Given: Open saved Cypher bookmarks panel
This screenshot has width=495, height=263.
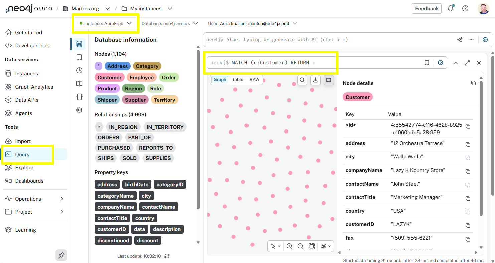Looking at the screenshot, I should pyautogui.click(x=79, y=57).
